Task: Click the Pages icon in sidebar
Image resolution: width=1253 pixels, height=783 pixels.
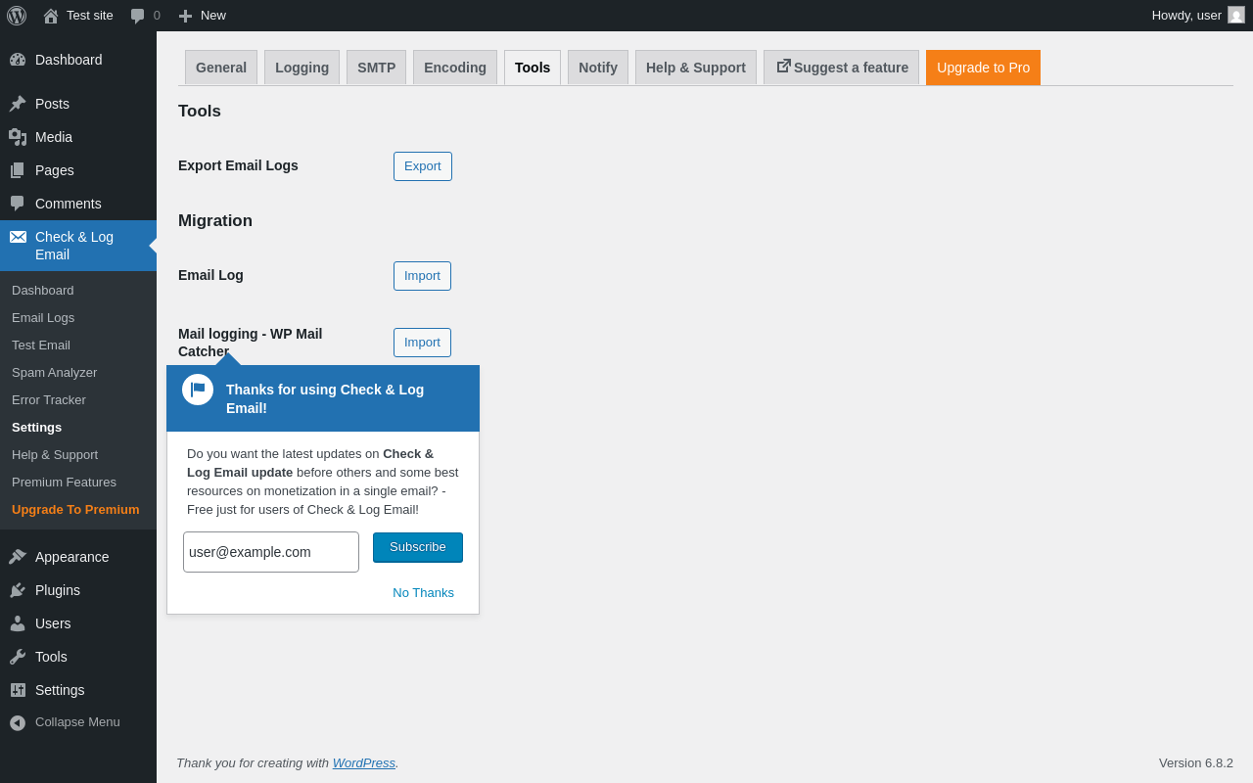Action: click(x=18, y=170)
